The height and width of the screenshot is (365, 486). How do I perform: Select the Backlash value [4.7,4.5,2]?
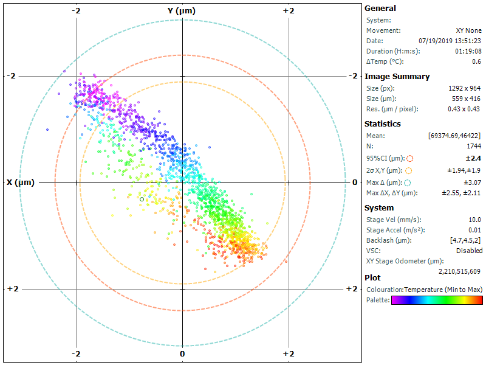[x=465, y=240]
